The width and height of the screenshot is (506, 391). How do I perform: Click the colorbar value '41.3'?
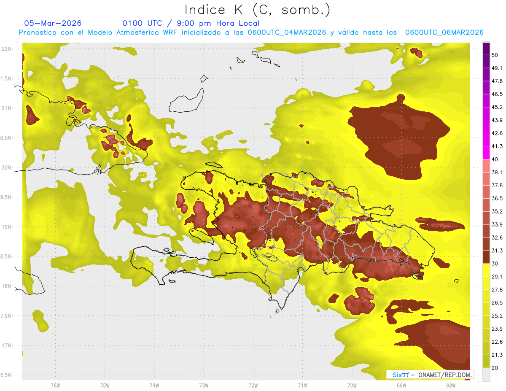coord(497,146)
